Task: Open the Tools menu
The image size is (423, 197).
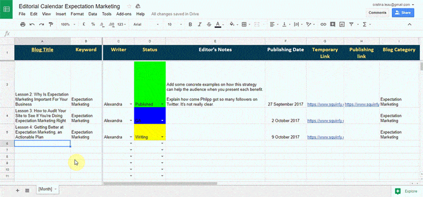Action: [107, 14]
